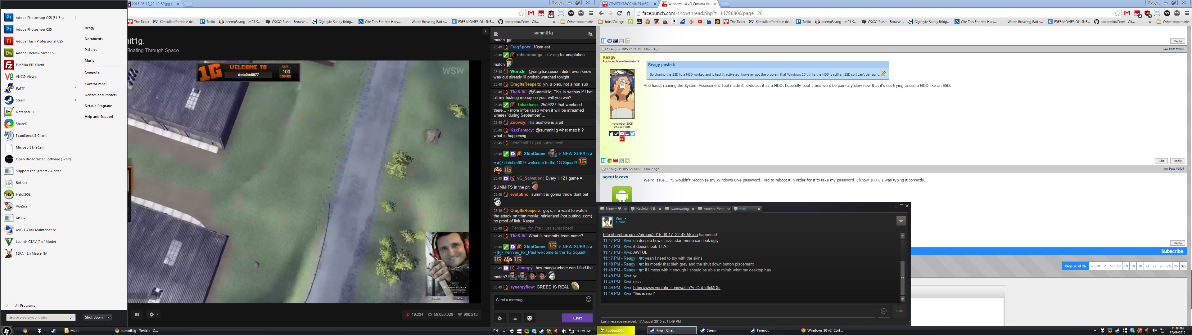Image resolution: width=1192 pixels, height=335 pixels.
Task: Launch ShareX from the Start menu
Action: (21, 124)
